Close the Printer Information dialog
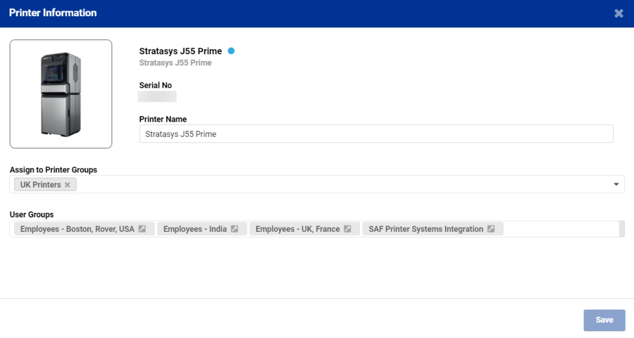 (619, 13)
